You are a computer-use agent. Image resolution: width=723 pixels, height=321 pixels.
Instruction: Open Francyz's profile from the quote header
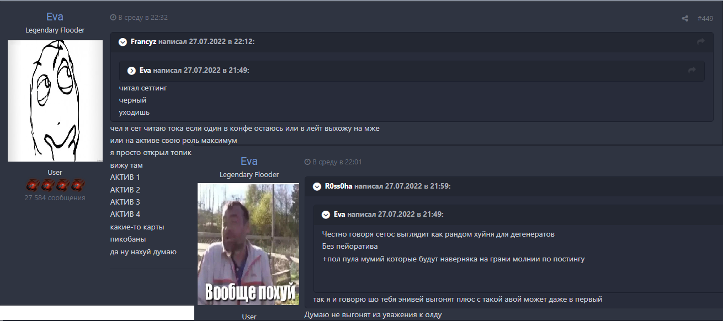pos(143,42)
